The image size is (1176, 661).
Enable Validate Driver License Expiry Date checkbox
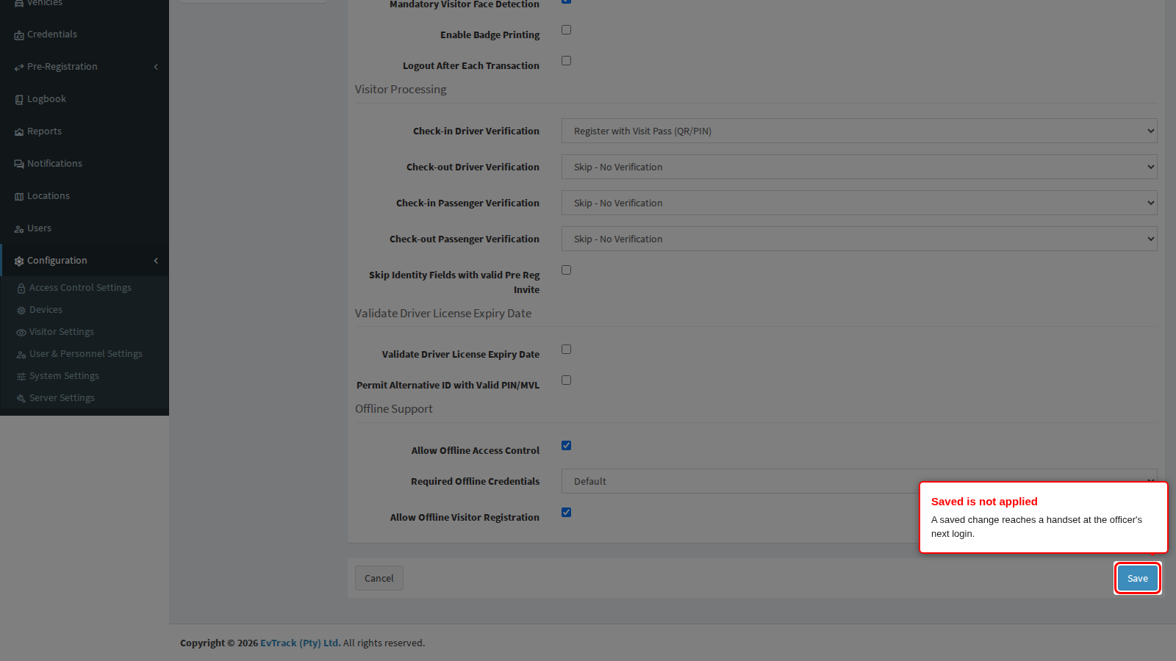(566, 350)
